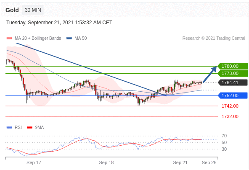The width and height of the screenshot is (249, 170).
Task: Click the Research © 2021 Trading Central text
Action: [214, 38]
